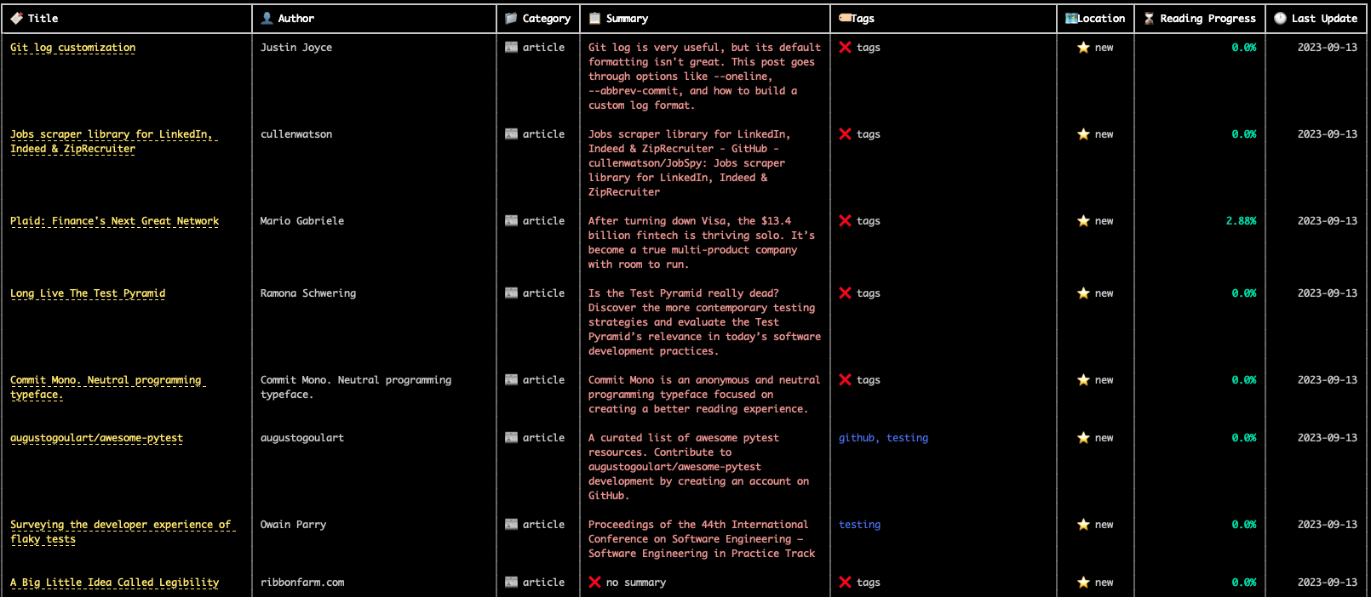This screenshot has height=597, width=1371.
Task: Click star icon in Commit Mono row
Action: (1083, 380)
